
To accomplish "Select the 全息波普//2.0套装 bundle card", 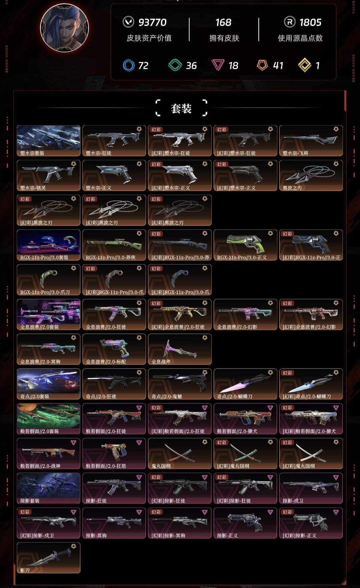I will (x=49, y=314).
